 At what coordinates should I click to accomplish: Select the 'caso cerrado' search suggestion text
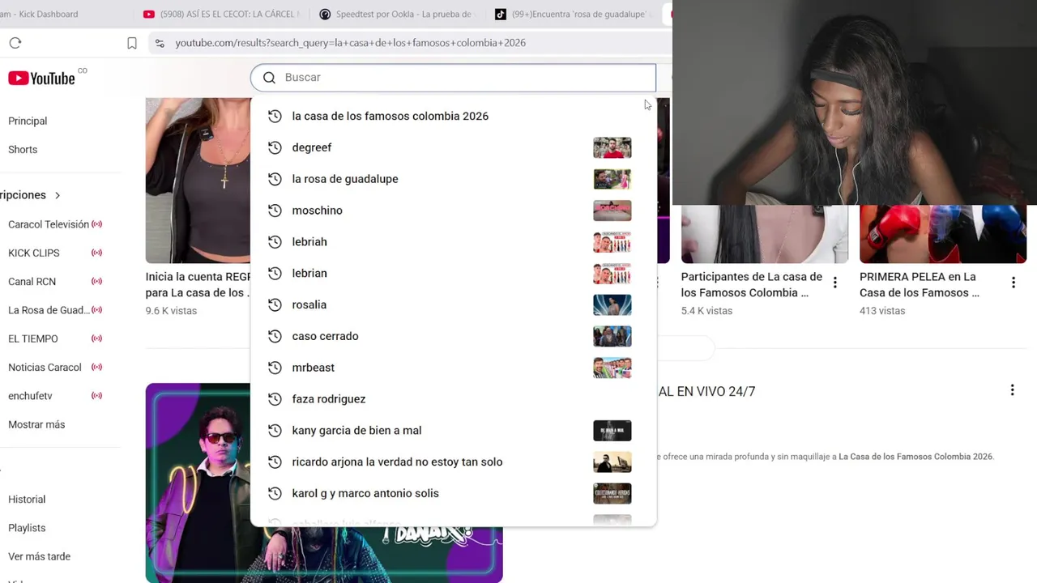click(325, 336)
